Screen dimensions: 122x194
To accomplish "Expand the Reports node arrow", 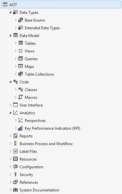I will [11, 136].
